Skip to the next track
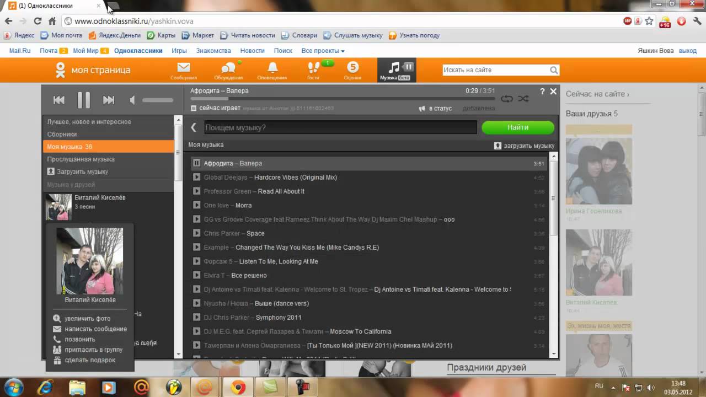706x397 pixels. 109,100
